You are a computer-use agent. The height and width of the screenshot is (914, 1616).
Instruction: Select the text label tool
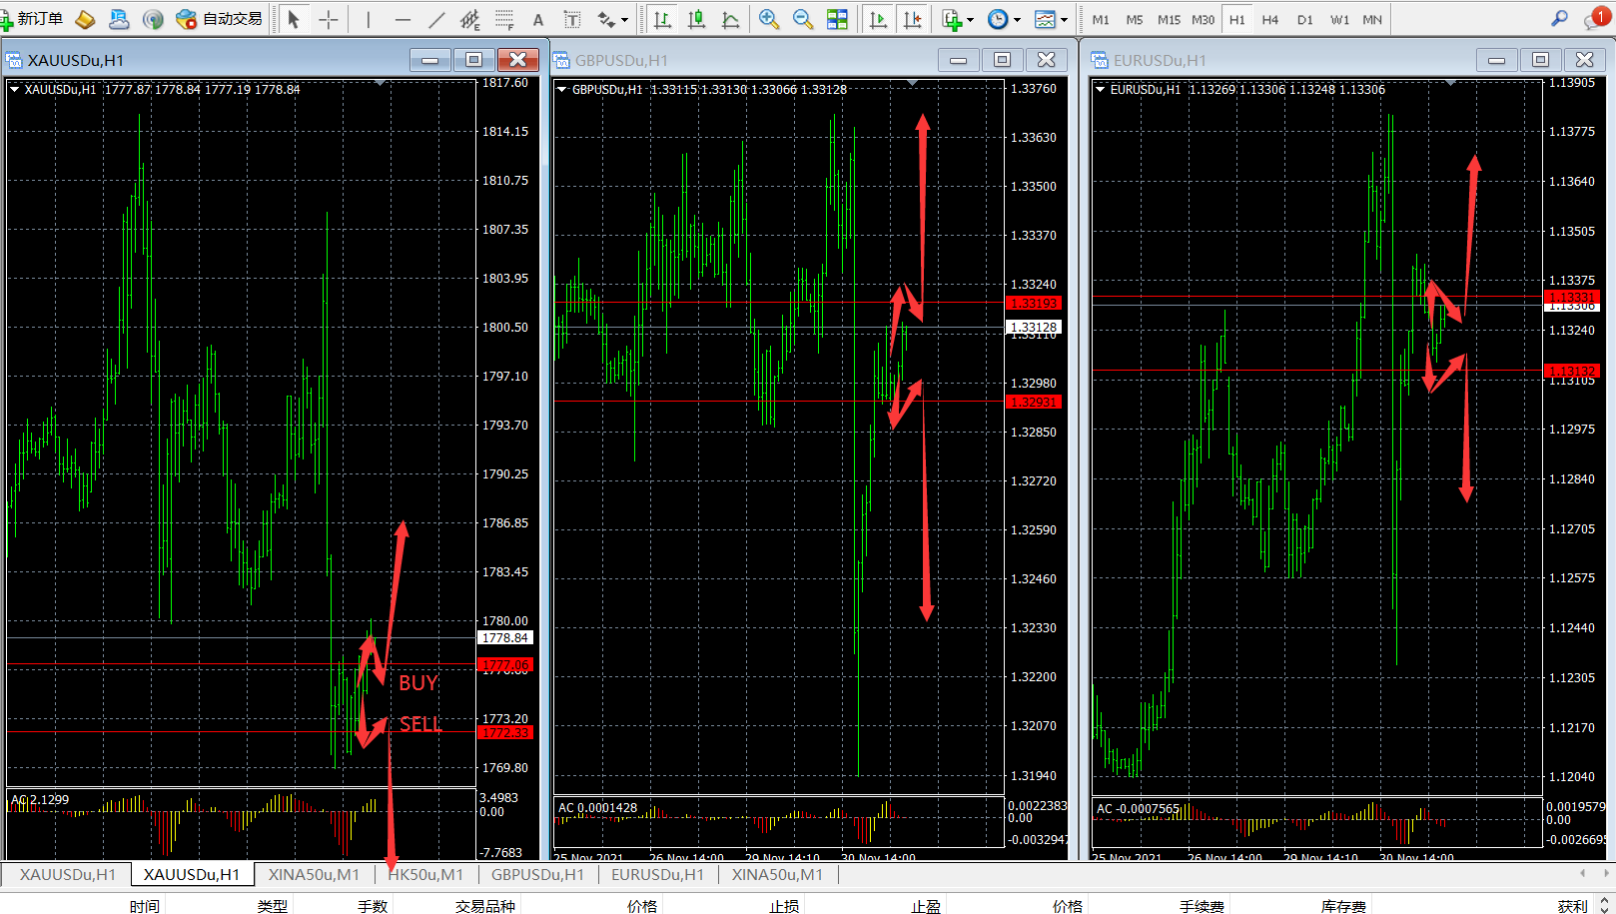coord(572,19)
